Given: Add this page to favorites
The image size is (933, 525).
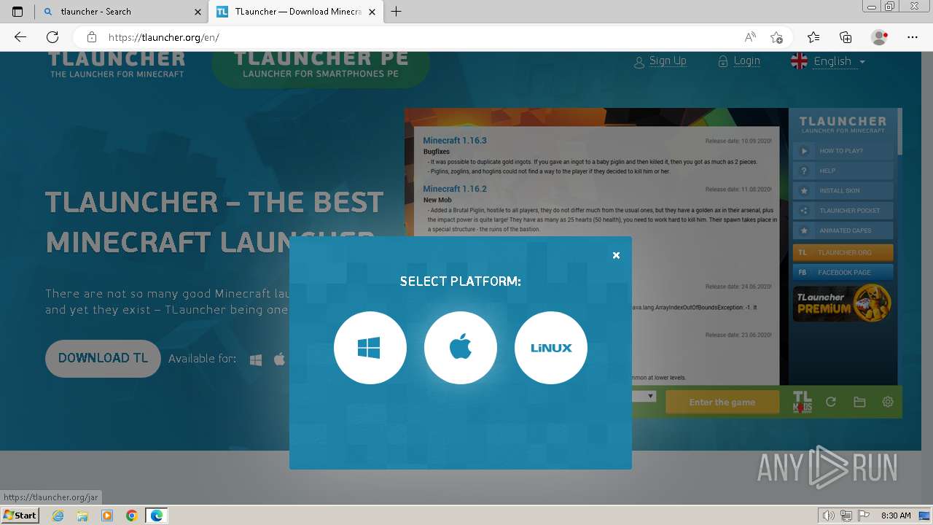Looking at the screenshot, I should point(776,37).
